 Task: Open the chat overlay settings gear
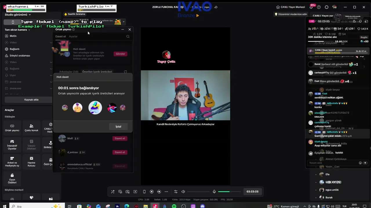tap(360, 21)
